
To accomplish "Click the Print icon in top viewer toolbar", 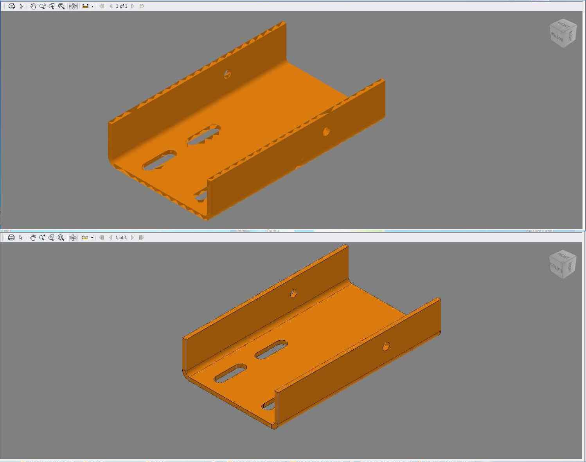I will click(12, 6).
